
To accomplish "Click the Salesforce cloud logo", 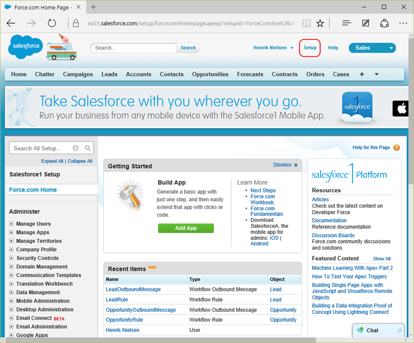I will pos(25,47).
